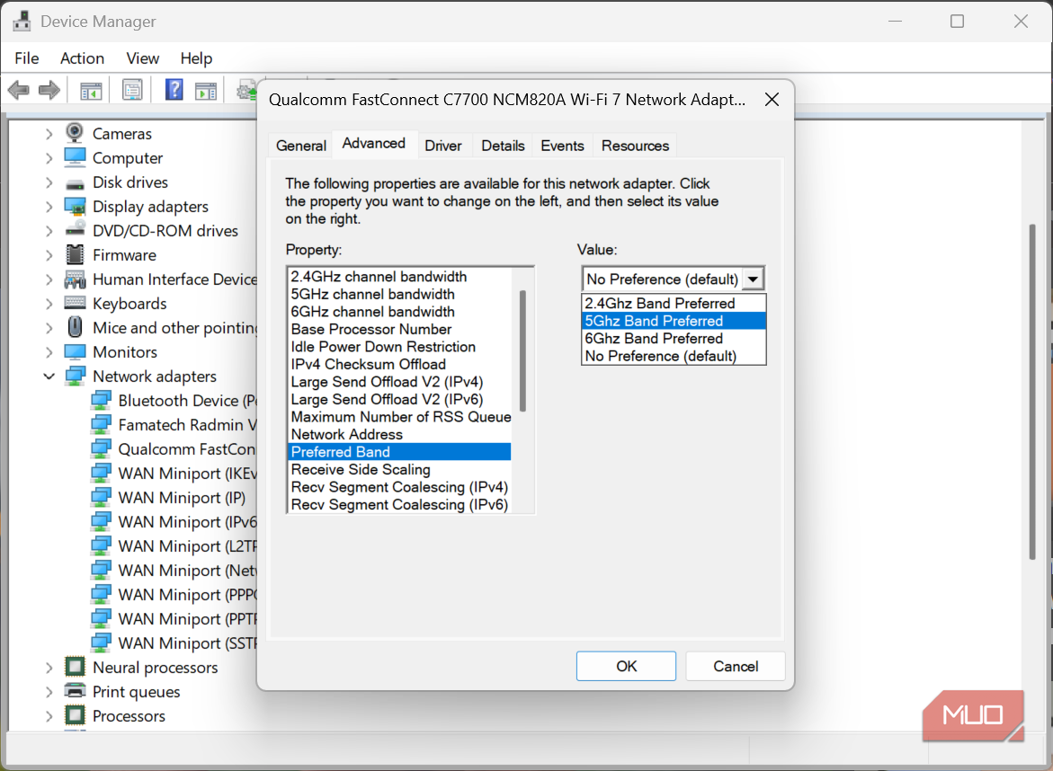
Task: Expand the Computer node
Action: [x=49, y=158]
